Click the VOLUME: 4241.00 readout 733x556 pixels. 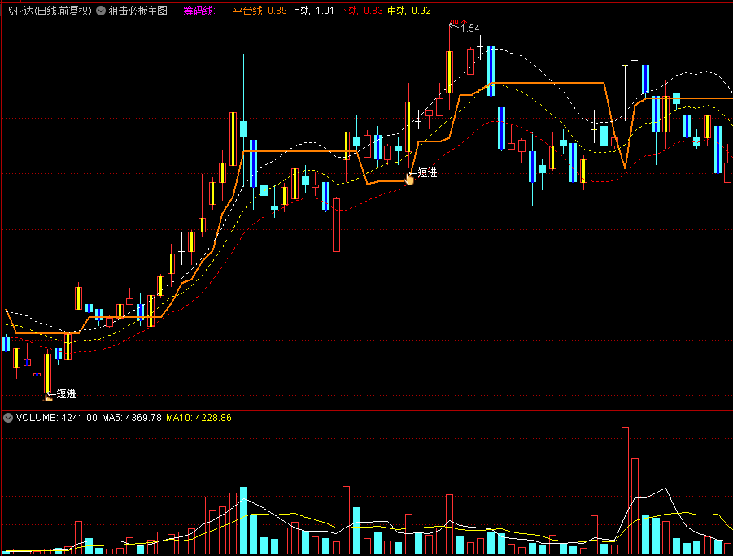(x=57, y=418)
